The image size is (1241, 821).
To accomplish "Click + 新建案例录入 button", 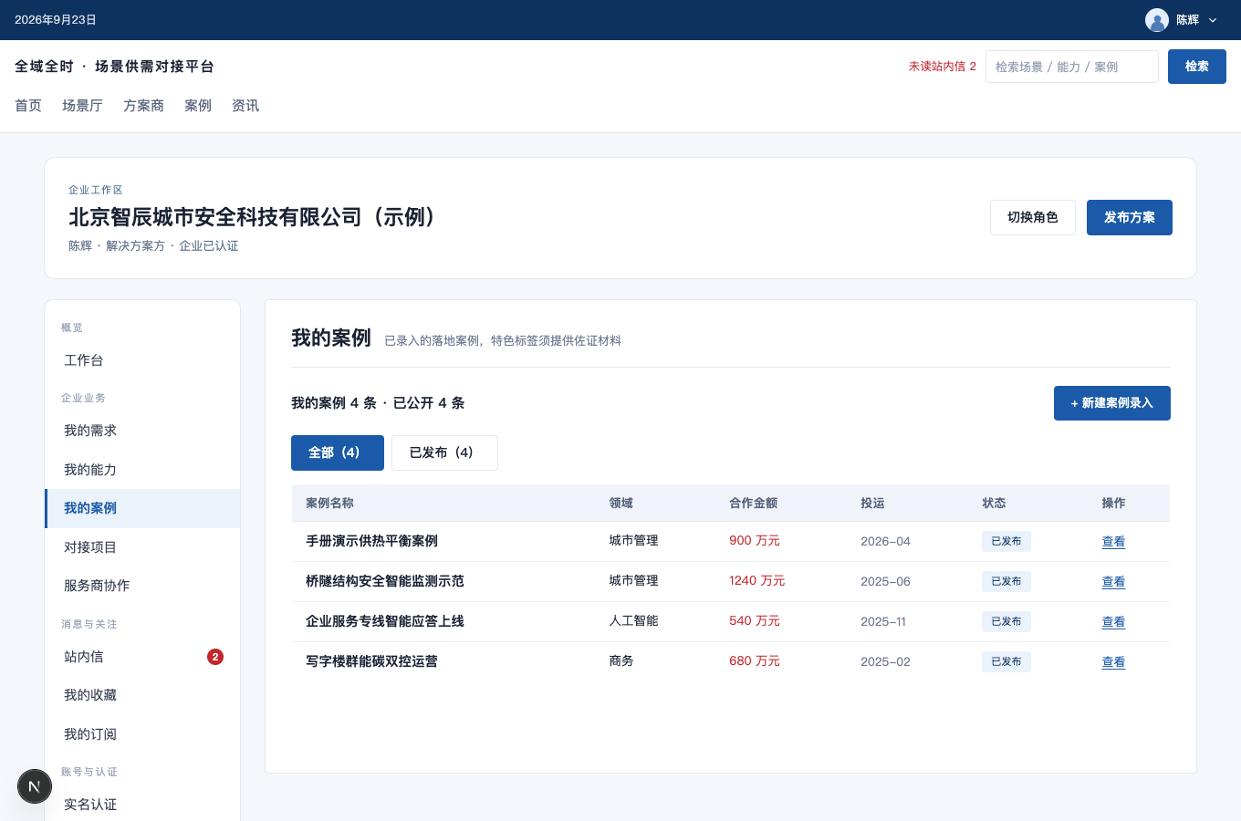I will tap(1112, 403).
